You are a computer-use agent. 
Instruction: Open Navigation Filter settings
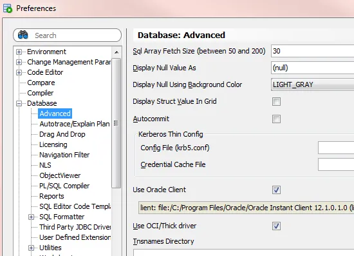point(64,155)
